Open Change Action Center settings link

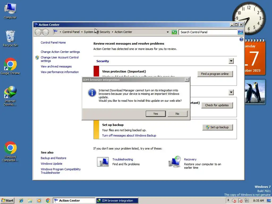point(60,52)
